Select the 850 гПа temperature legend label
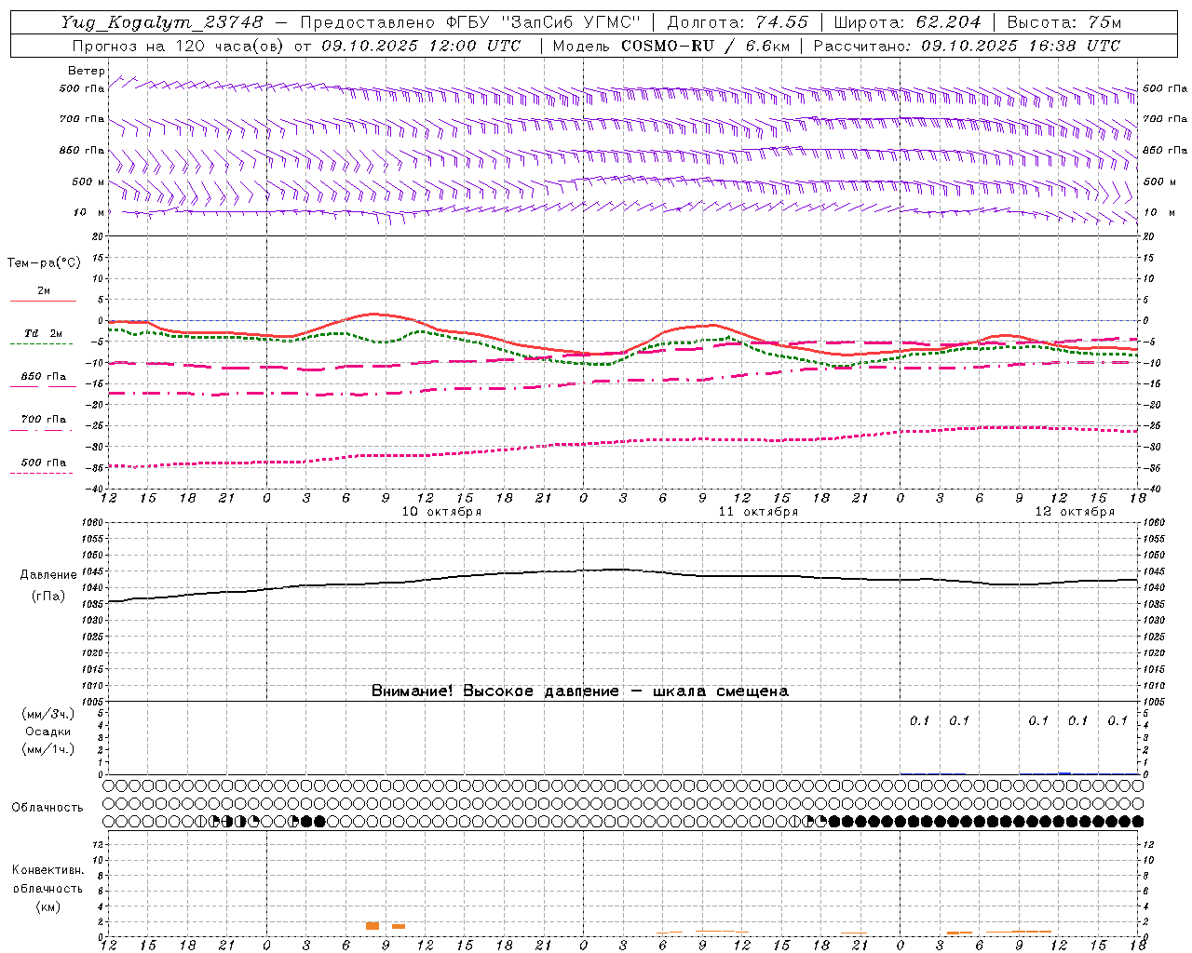This screenshot has height=953, width=1192. (x=44, y=377)
